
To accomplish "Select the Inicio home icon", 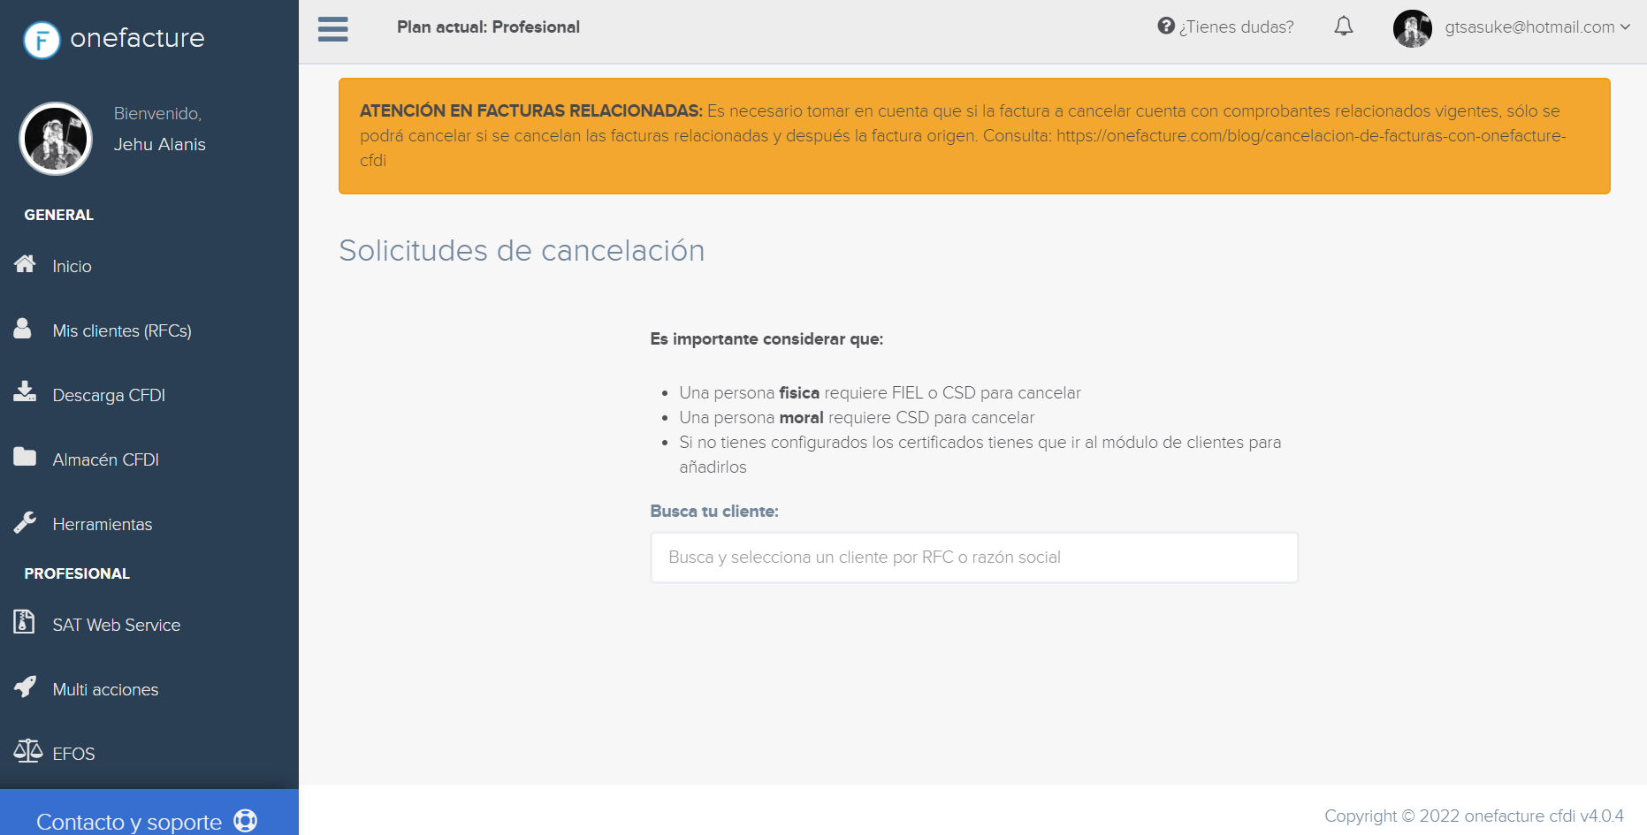I will click(x=25, y=265).
